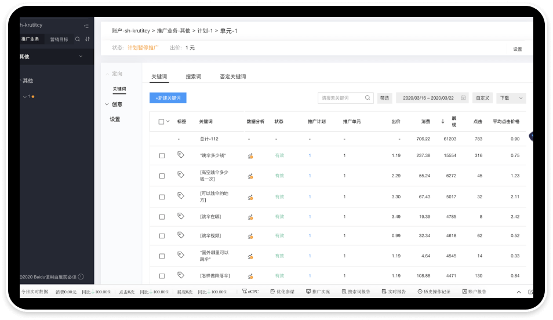
Task: Select the 推广业务 tab in sidebar
Action: [31, 39]
